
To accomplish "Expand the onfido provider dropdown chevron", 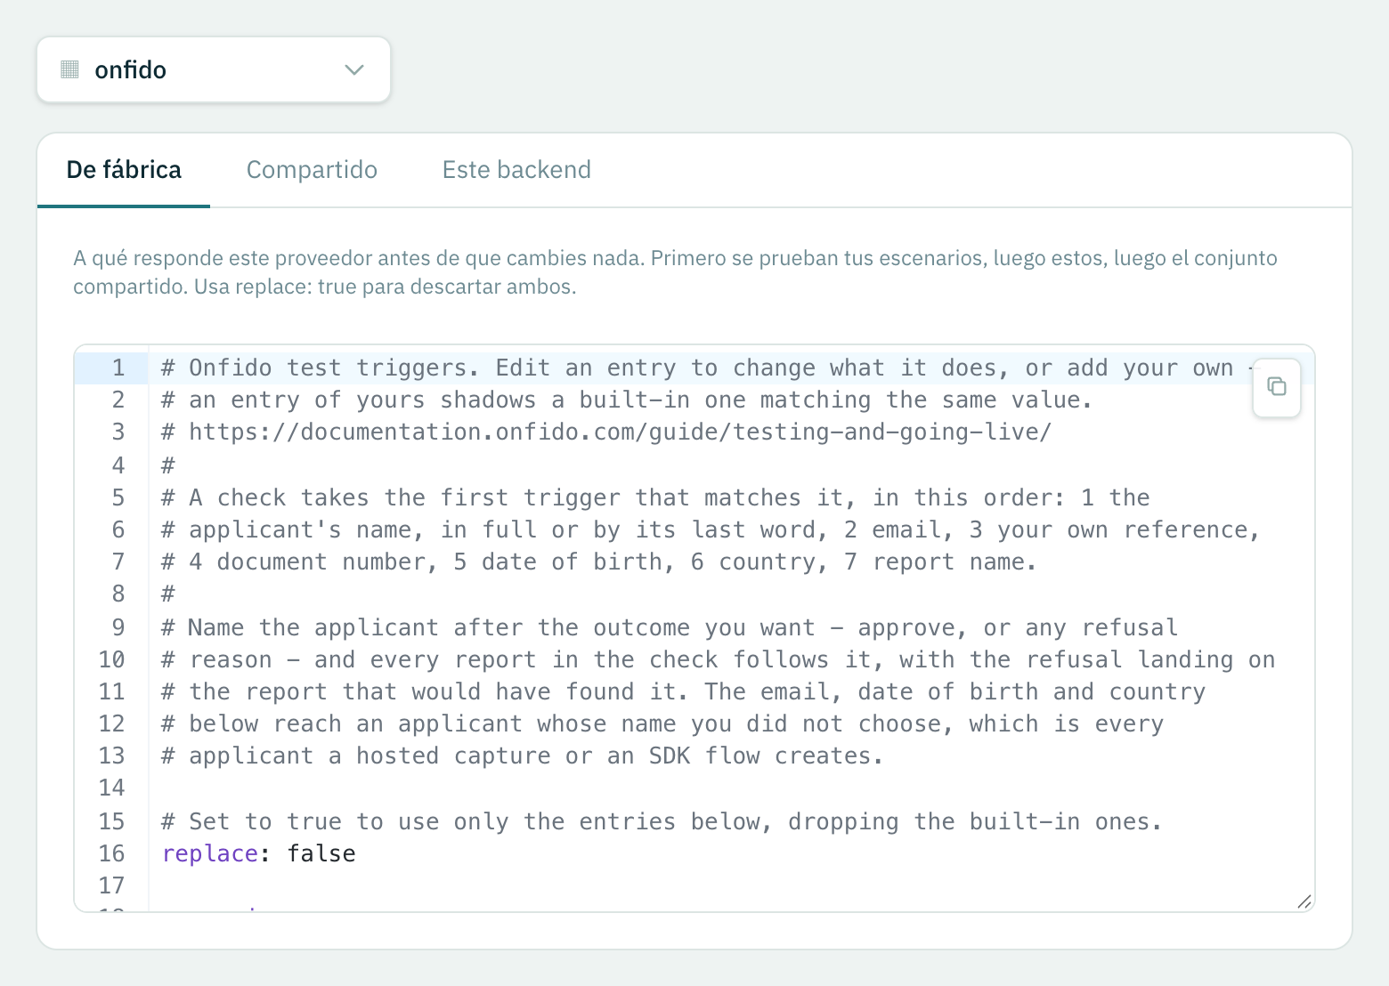I will click(x=354, y=69).
